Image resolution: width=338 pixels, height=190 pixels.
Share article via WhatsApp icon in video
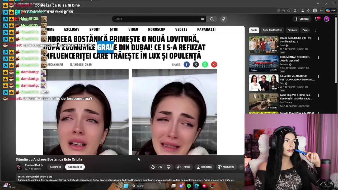point(205,64)
